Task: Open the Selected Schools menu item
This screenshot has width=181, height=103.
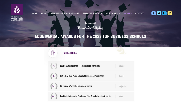Action: click(92, 13)
